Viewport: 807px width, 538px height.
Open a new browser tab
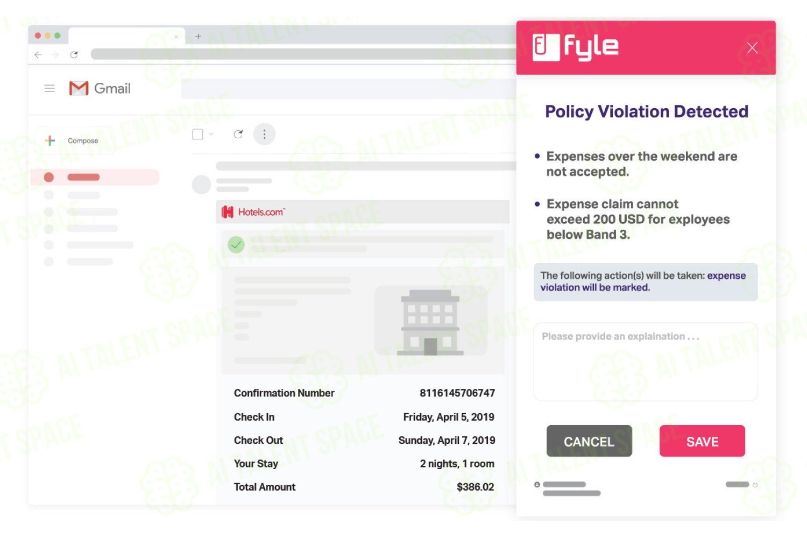point(198,36)
